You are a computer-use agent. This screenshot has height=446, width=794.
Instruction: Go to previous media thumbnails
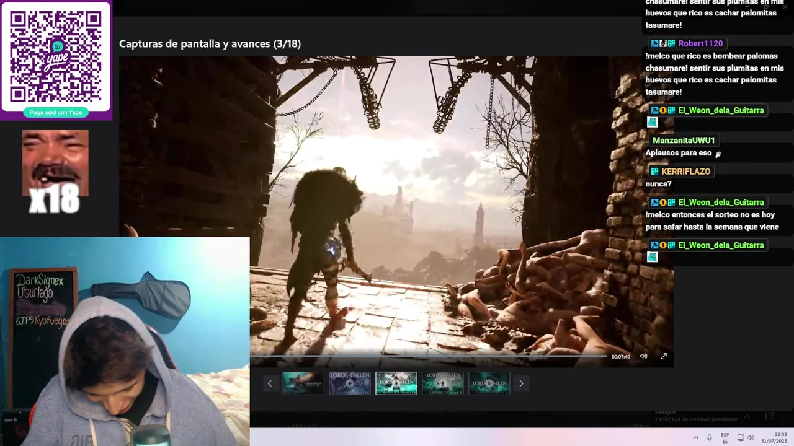pyautogui.click(x=269, y=383)
